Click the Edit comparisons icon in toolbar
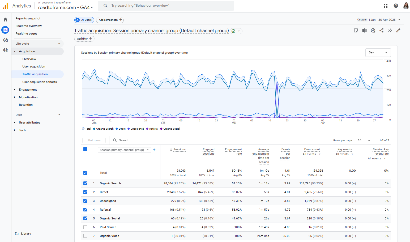This screenshot has height=242, width=410. tap(364, 31)
